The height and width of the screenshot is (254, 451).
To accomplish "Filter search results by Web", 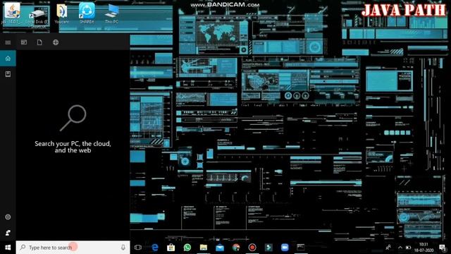I will [56, 42].
